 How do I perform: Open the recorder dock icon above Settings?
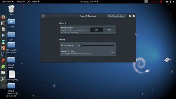(3, 73)
